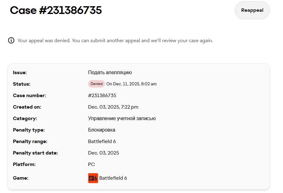The image size is (283, 193).
Task: Click the case number value #231386735
Action: pos(102,95)
